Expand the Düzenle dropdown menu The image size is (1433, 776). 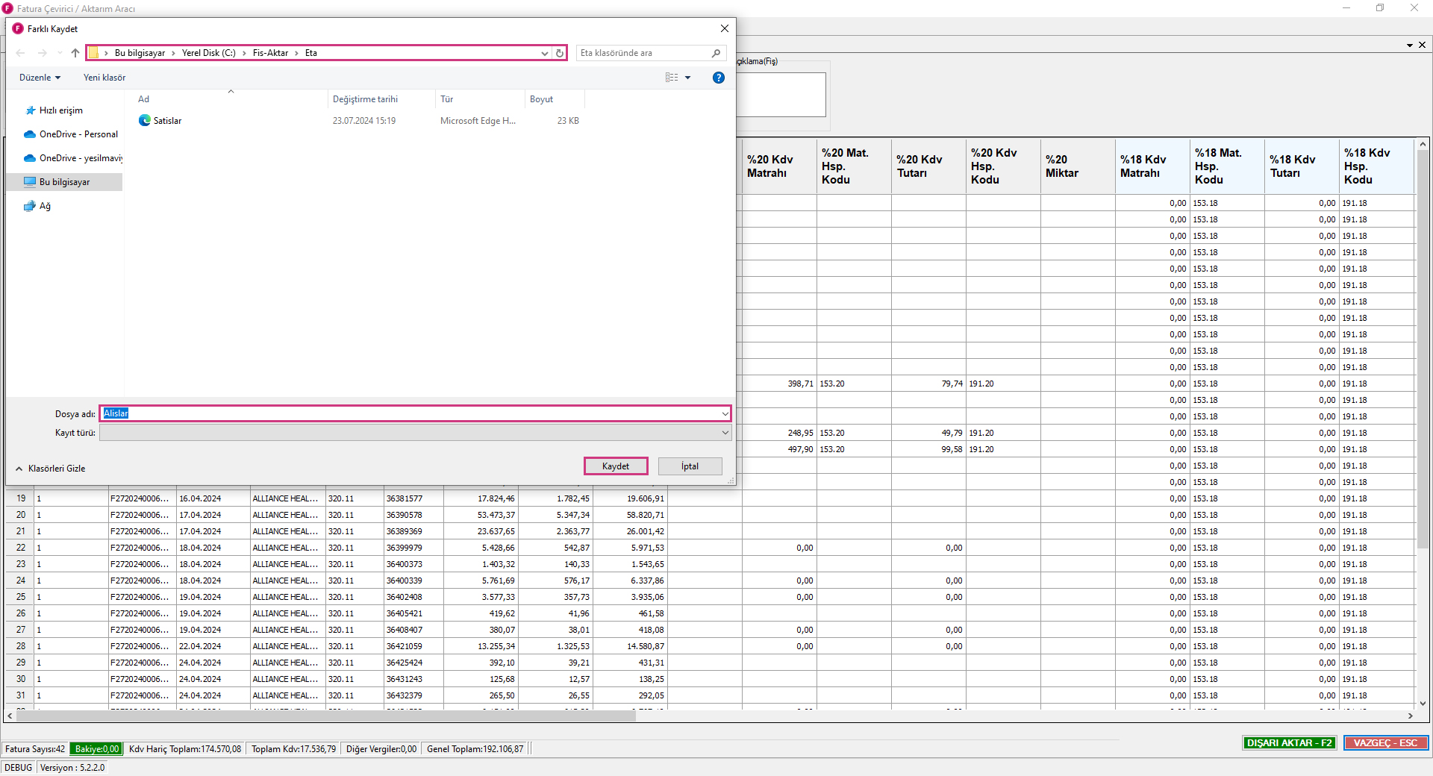pos(40,78)
